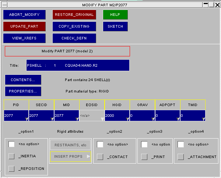This screenshot has width=221, height=178.
Task: Select <no option> under _option4
Action: 180,144
